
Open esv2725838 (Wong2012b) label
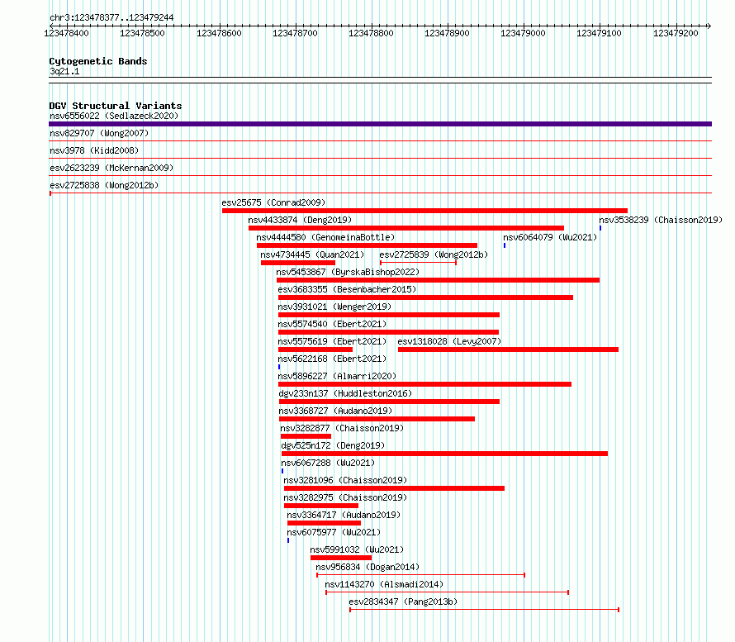[104, 185]
